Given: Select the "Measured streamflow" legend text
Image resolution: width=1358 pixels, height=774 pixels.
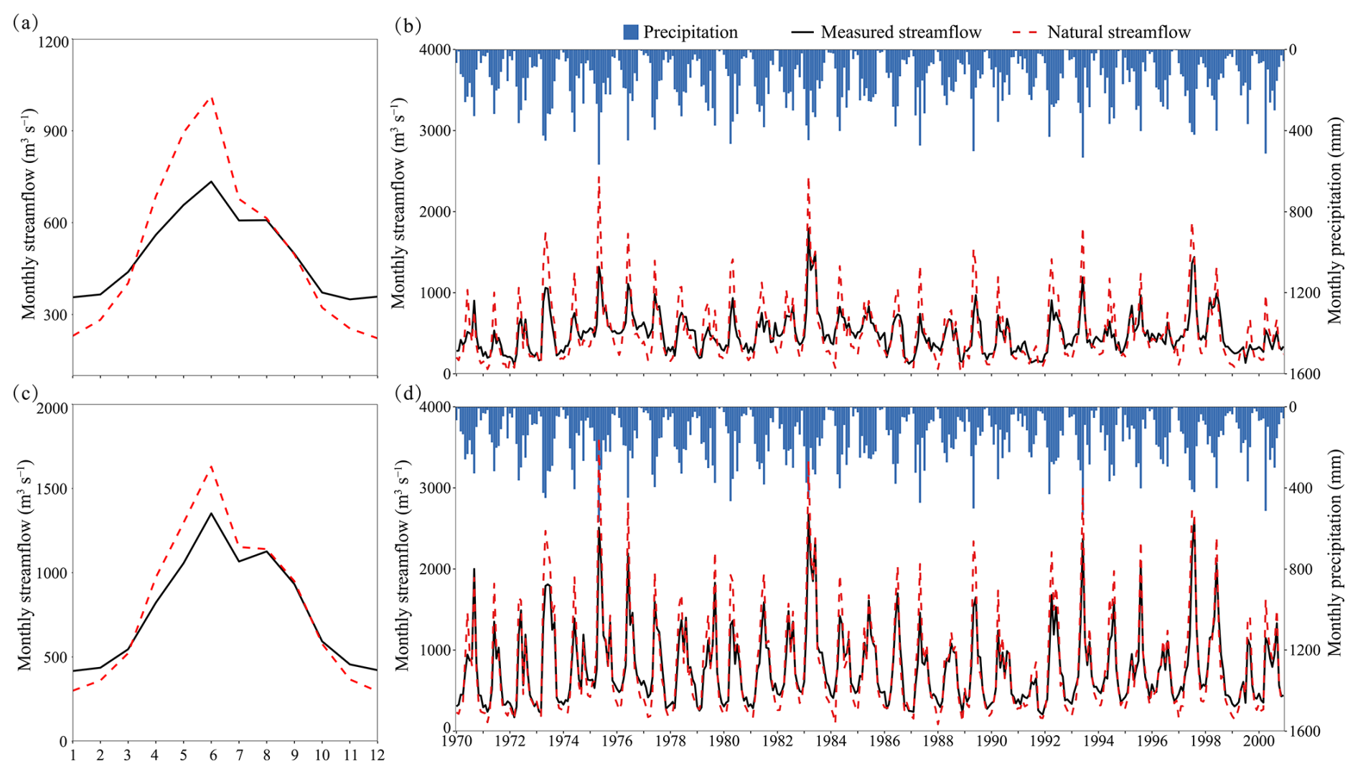Looking at the screenshot, I should [901, 32].
